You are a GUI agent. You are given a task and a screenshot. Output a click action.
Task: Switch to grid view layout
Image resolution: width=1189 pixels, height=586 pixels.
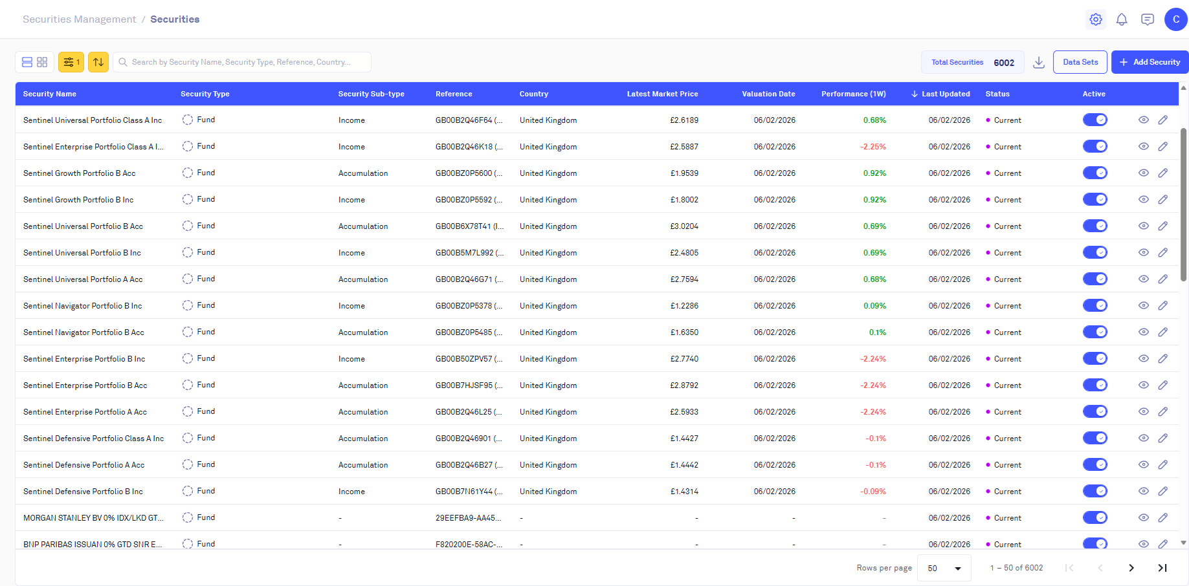point(42,62)
